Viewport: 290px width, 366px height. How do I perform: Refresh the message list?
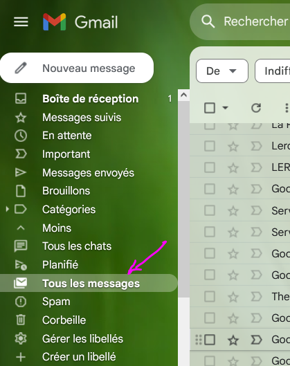[256, 108]
